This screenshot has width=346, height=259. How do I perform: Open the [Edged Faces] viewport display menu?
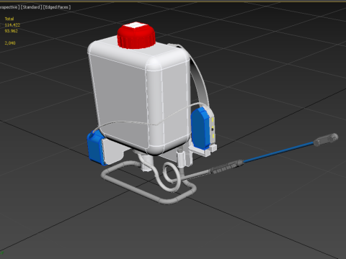coord(57,7)
